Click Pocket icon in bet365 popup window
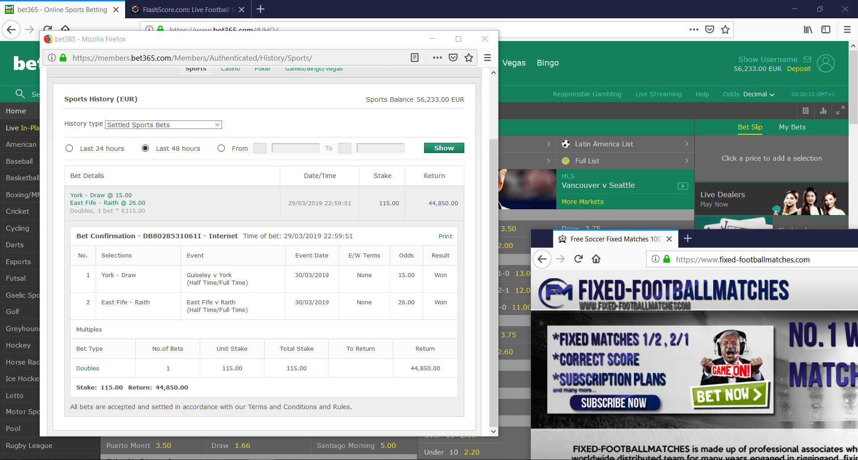858x460 pixels. (x=453, y=58)
